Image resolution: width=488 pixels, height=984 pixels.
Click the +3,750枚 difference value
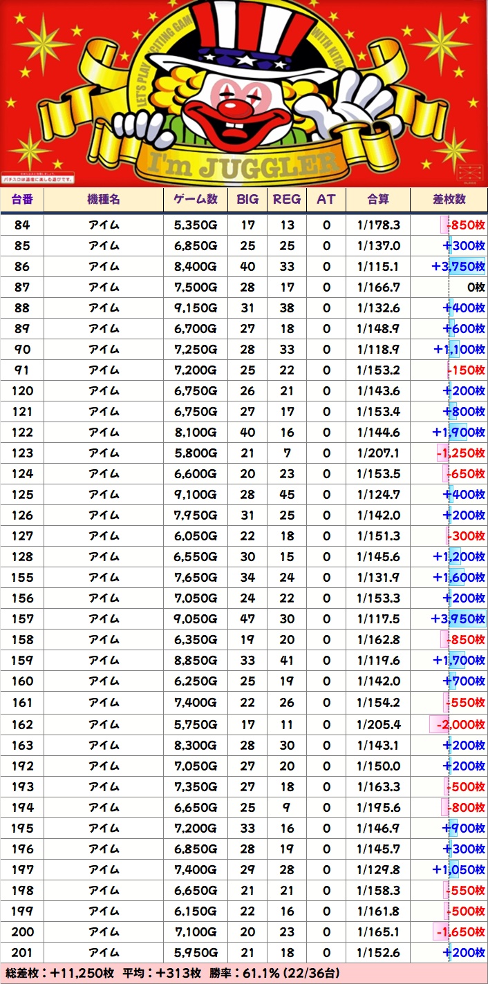click(x=458, y=267)
